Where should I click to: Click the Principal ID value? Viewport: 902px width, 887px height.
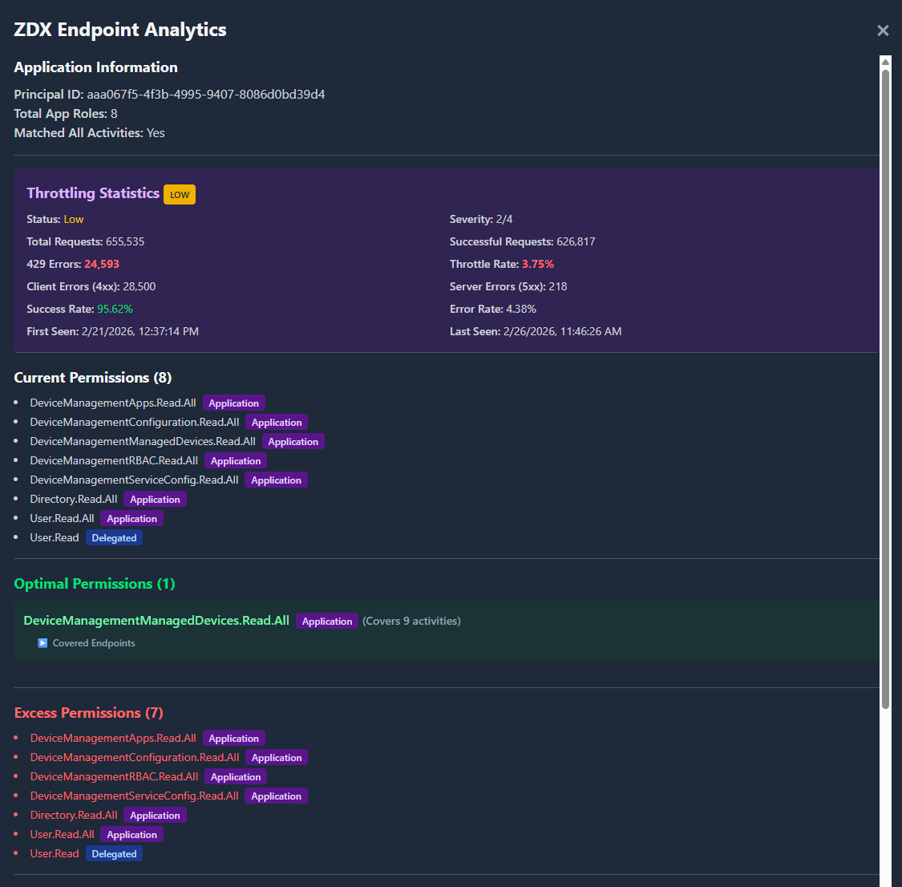point(205,95)
